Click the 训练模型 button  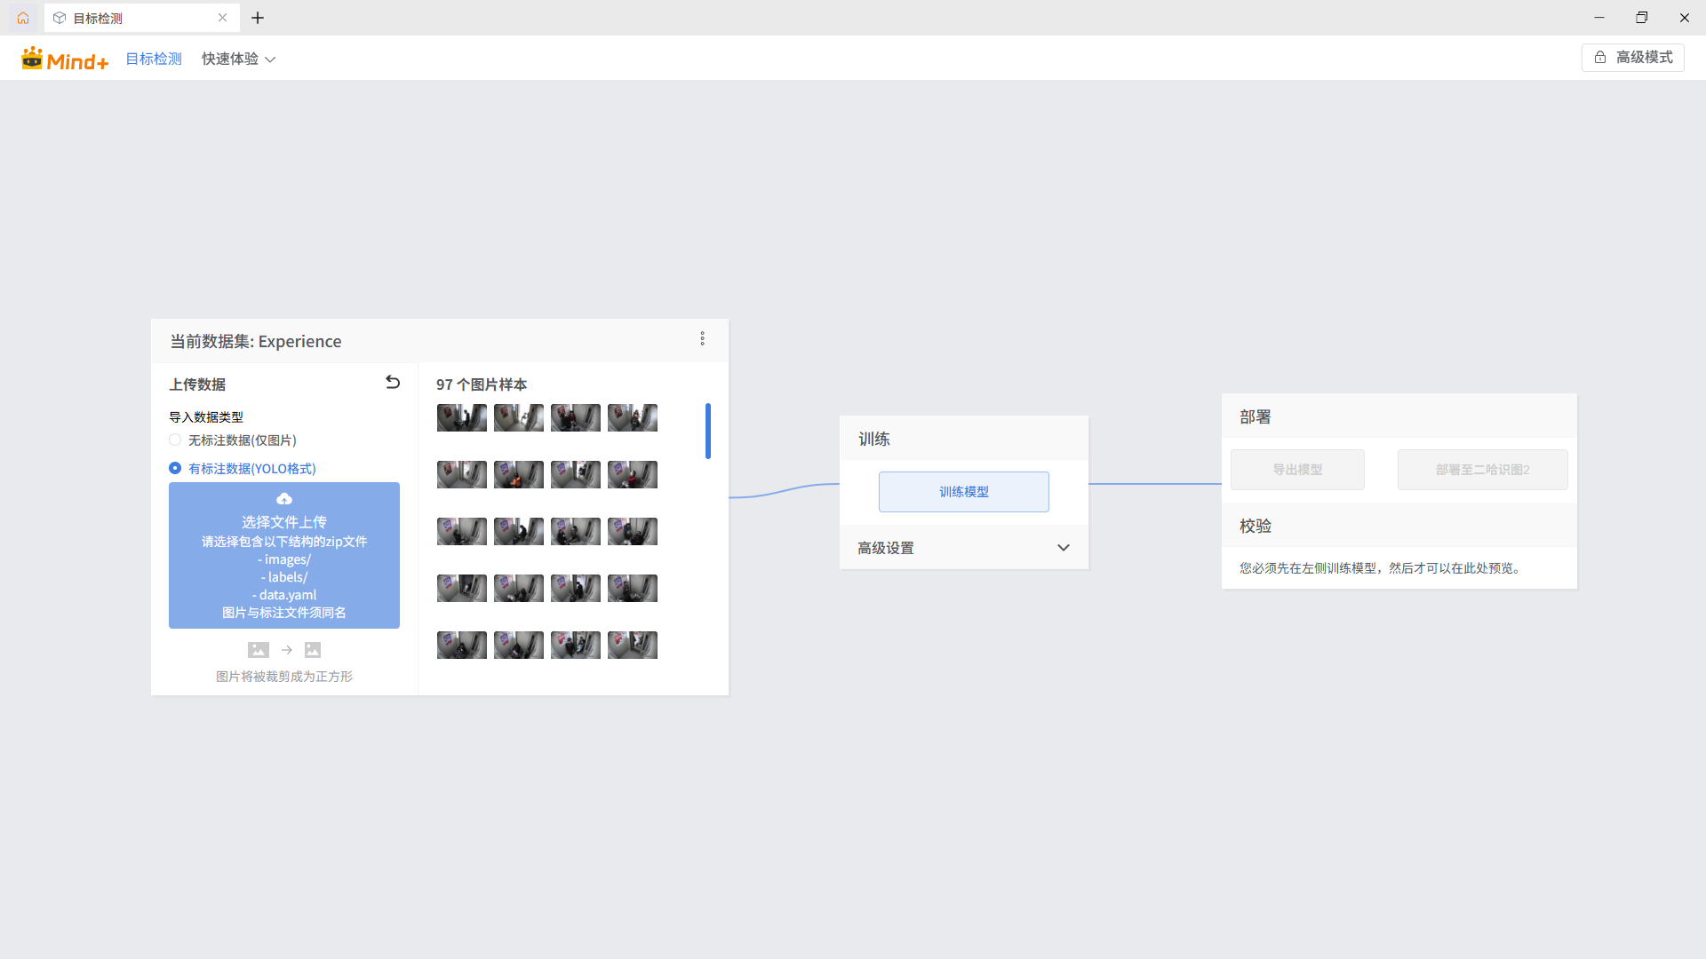964,492
